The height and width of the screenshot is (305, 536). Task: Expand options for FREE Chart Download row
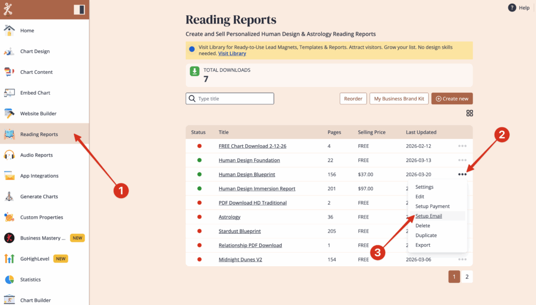pos(462,146)
